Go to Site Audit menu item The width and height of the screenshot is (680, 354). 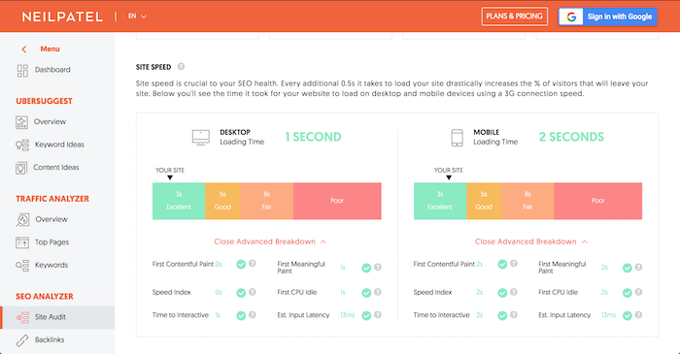[57, 317]
